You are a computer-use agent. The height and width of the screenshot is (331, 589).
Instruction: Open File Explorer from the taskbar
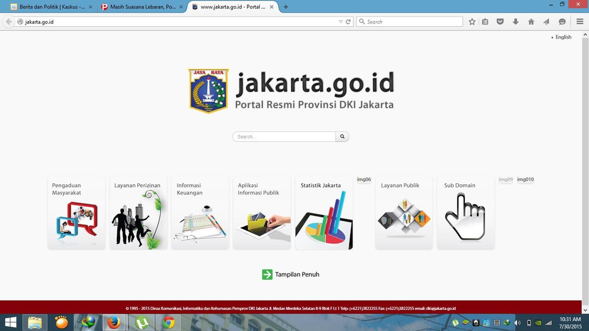[35, 323]
